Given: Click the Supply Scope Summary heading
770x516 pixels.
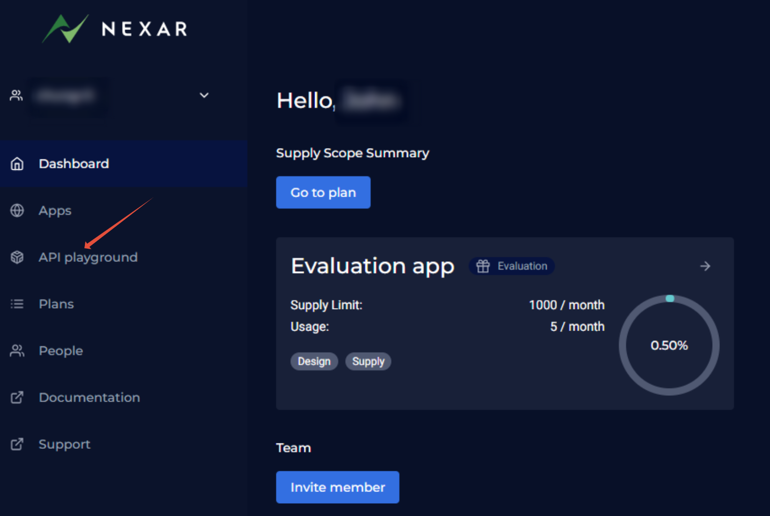Looking at the screenshot, I should click(x=353, y=153).
